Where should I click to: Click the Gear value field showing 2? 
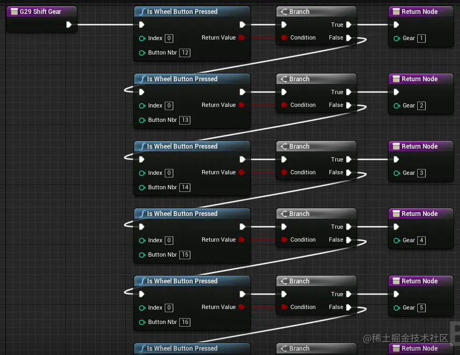click(x=421, y=106)
